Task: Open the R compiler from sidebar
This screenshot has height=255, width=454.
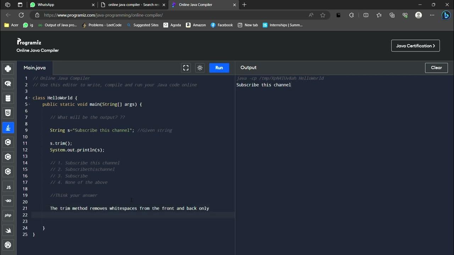Action: point(8,84)
